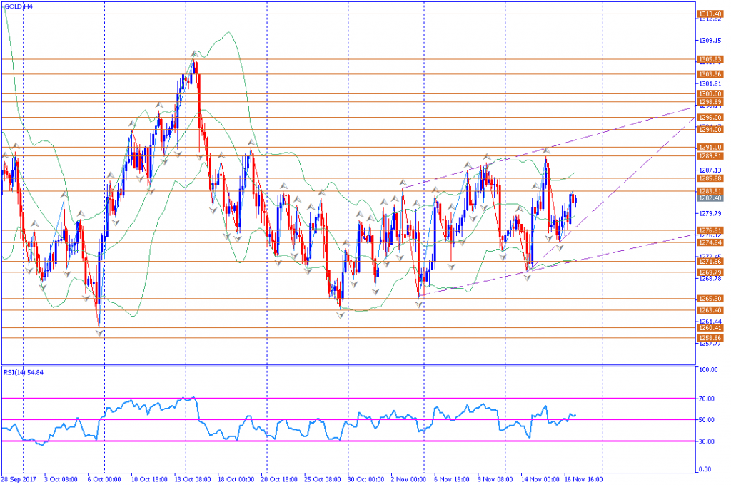Select the 1296.00 level price tag
Viewport: 731px width, 487px height.
[x=710, y=118]
